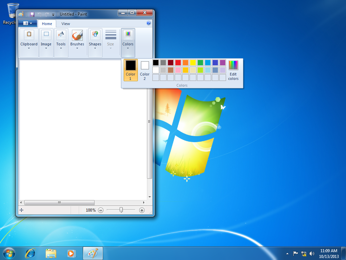Show hidden tray icons arrow
Image resolution: width=346 pixels, height=260 pixels.
tap(287, 254)
